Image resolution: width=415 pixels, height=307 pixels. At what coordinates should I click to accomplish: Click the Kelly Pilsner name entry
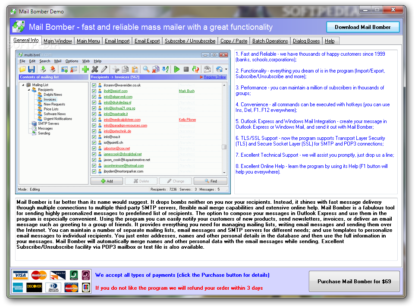[x=187, y=120]
